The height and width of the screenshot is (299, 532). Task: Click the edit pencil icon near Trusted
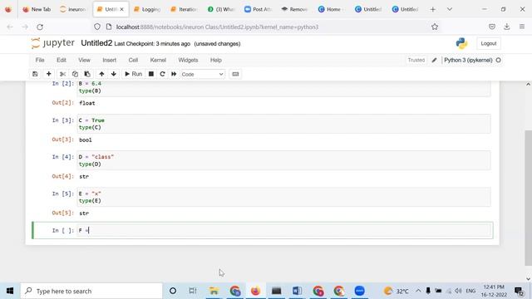(x=434, y=60)
